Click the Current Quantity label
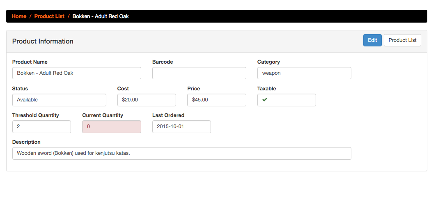This screenshot has height=207, width=438. point(103,115)
